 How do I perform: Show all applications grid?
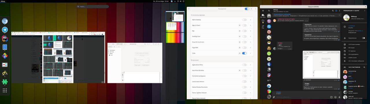pyautogui.click(x=5, y=90)
